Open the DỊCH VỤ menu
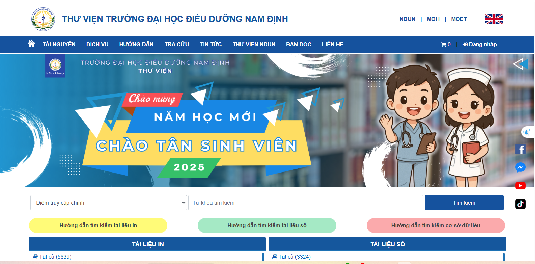The image size is (535, 264). point(97,45)
